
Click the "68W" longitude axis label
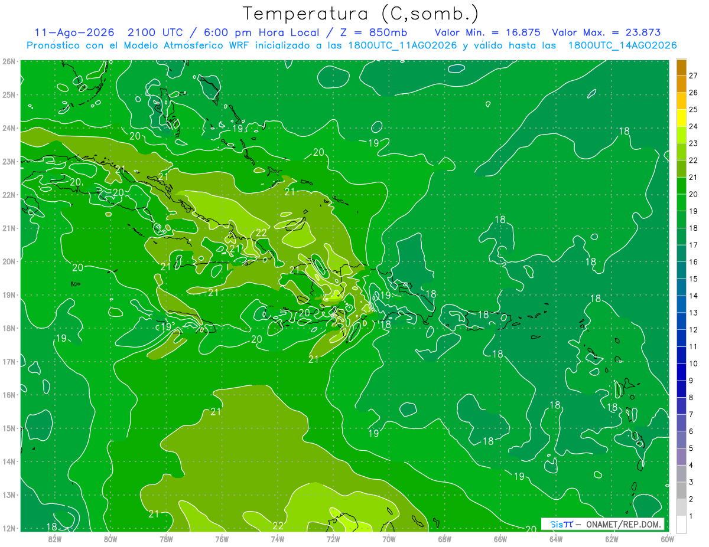(445, 538)
